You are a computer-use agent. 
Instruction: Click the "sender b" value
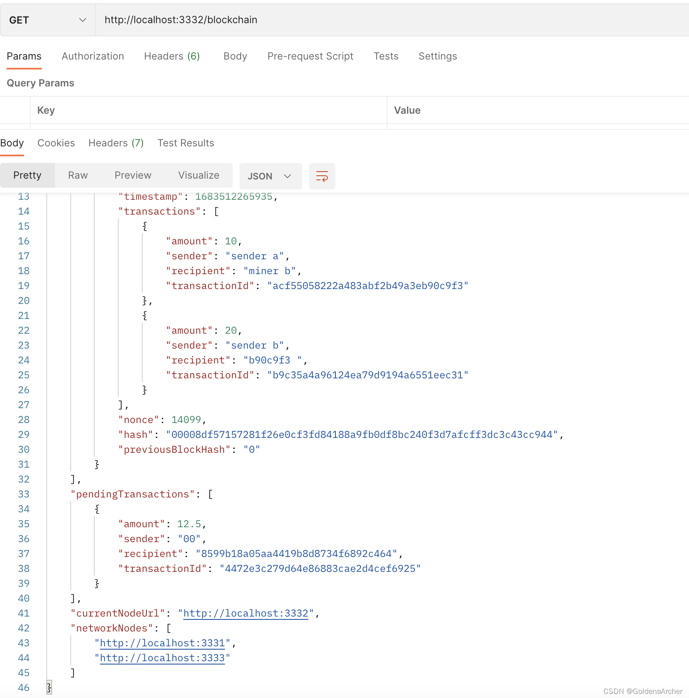coord(255,345)
